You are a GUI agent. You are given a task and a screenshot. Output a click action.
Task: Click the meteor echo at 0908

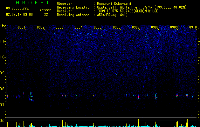(x=156, y=96)
